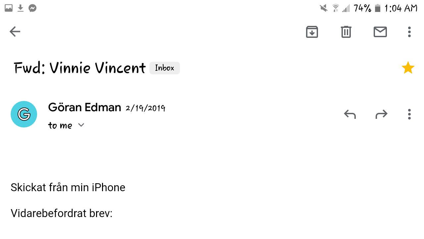Archive this email
The height and width of the screenshot is (239, 424).
[312, 32]
